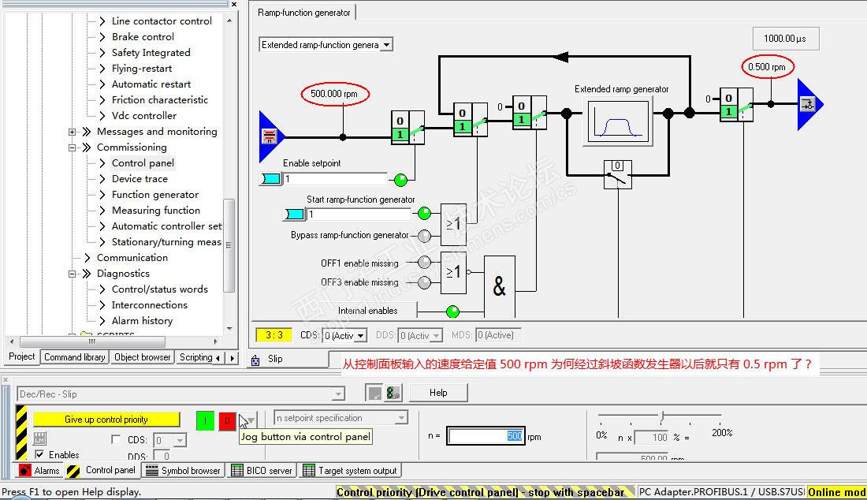The image size is (867, 500).
Task: Click the speed setpoint input connector icon
Action: [x=270, y=136]
